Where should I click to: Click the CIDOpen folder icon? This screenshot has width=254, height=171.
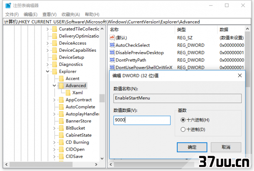pos(62,149)
